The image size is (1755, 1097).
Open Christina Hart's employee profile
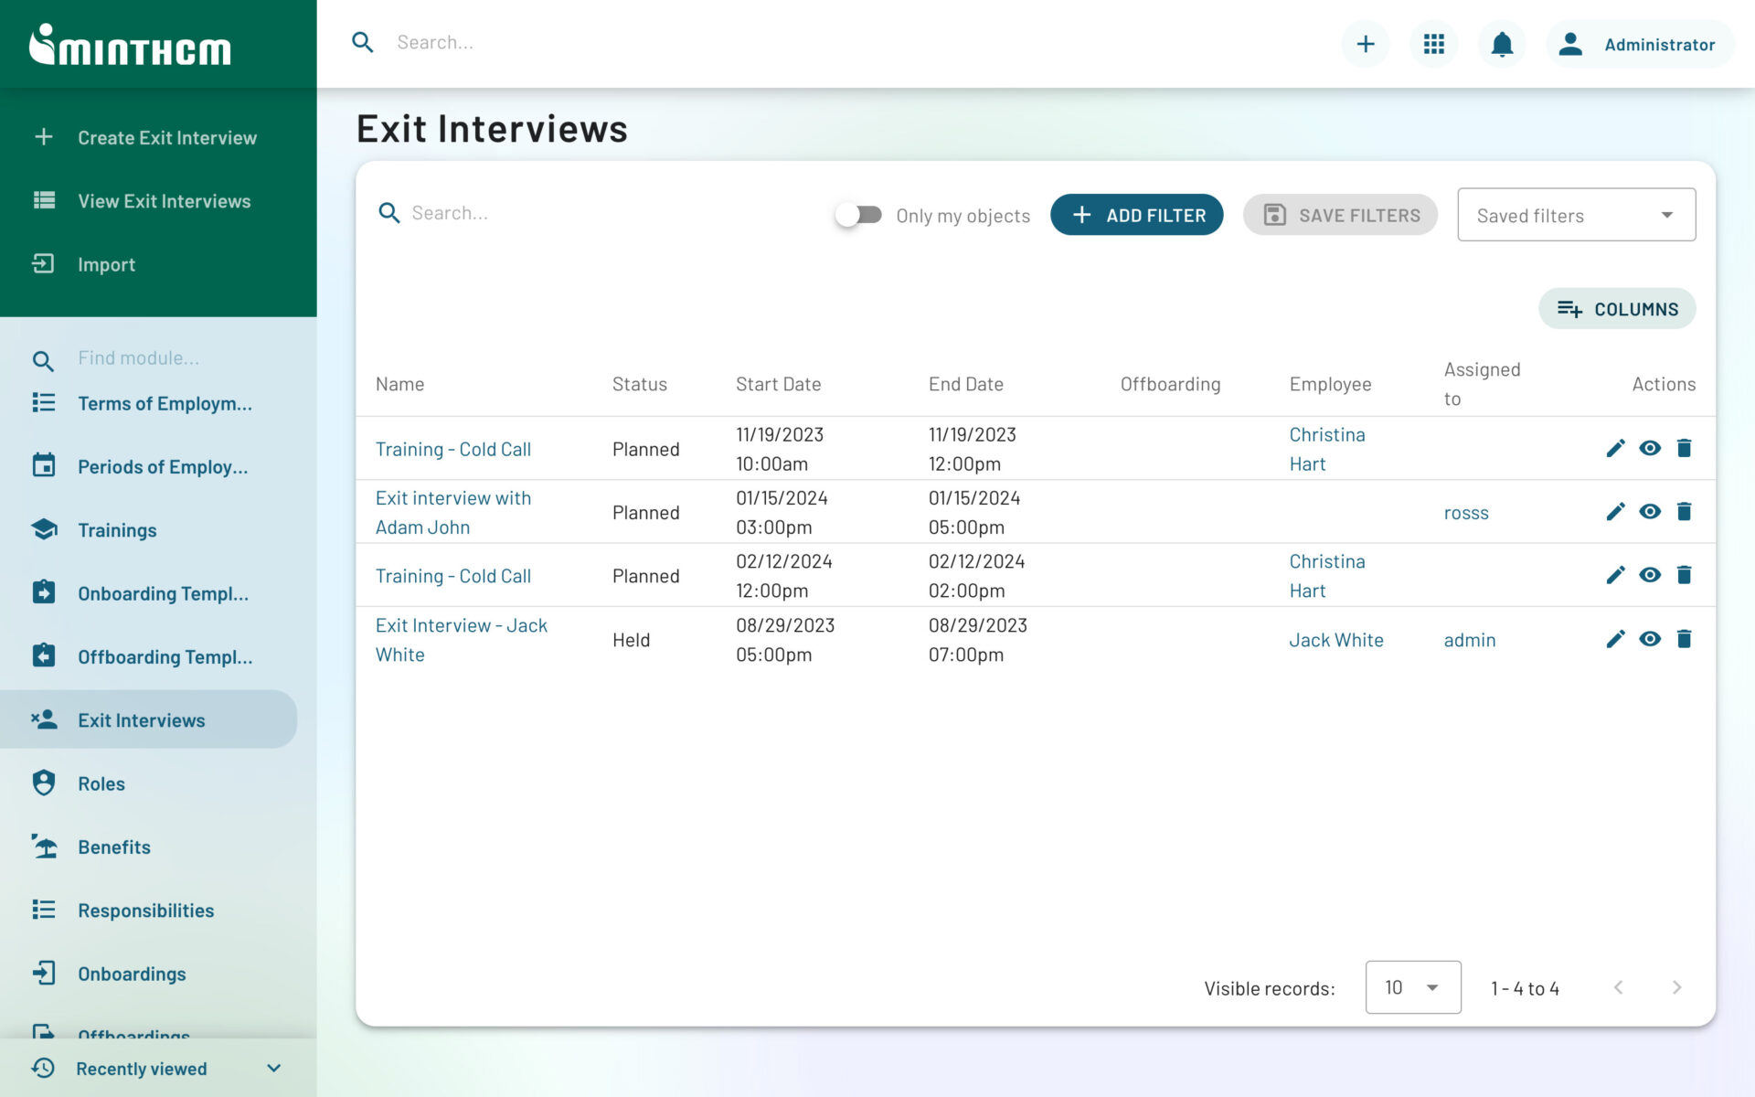[1326, 449]
